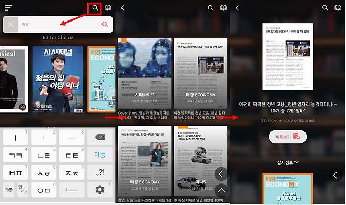Tap the ㅇㅁ key
Screen dimensions: 346x205
click(44, 190)
